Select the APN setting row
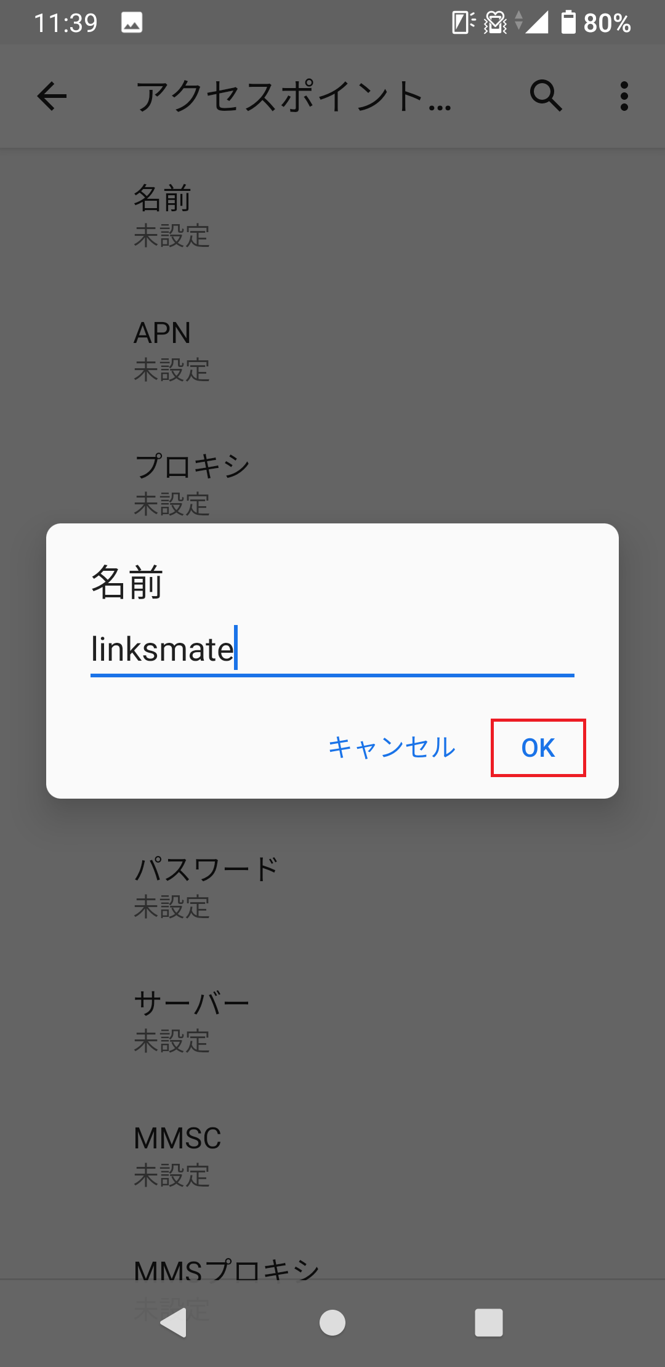The height and width of the screenshot is (1367, 665). [x=332, y=350]
